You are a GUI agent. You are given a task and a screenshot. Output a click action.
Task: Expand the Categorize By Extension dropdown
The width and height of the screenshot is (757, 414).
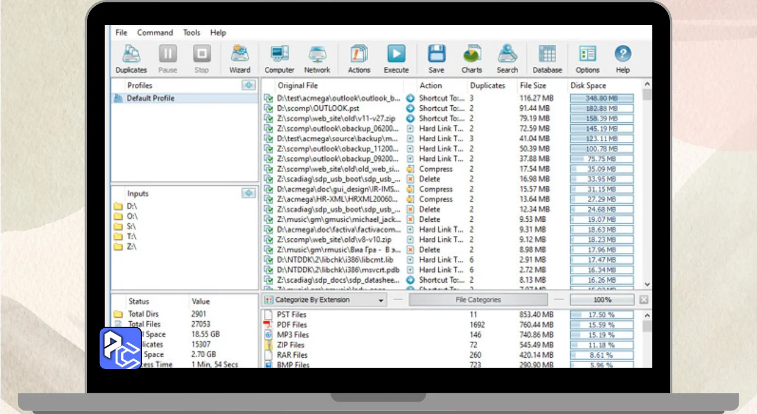pyautogui.click(x=381, y=300)
